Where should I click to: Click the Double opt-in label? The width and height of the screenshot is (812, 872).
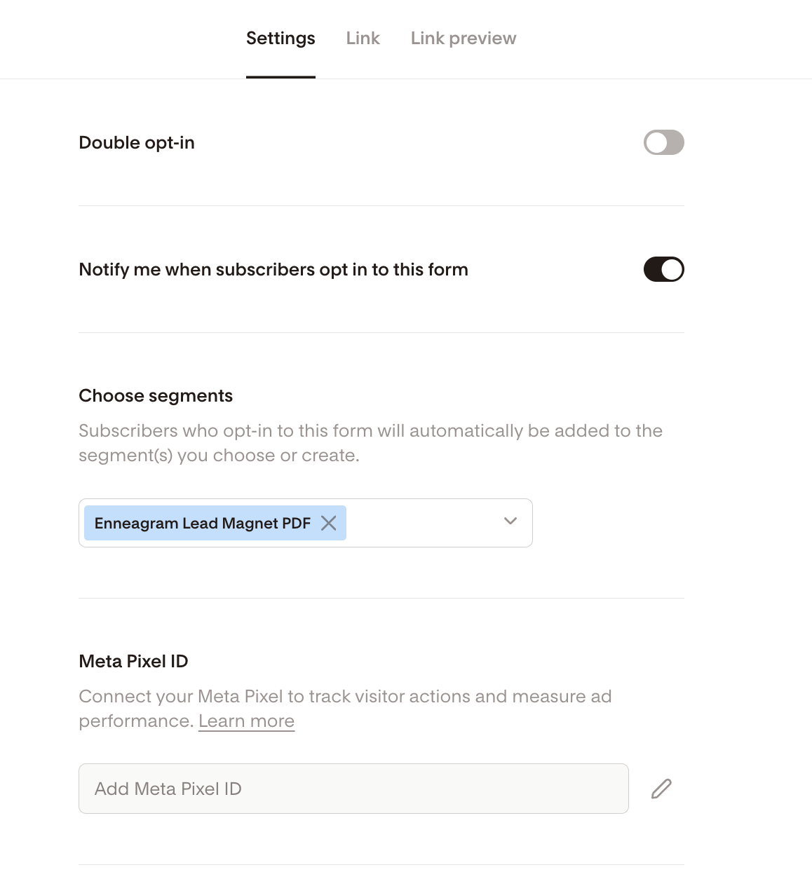[x=137, y=143]
